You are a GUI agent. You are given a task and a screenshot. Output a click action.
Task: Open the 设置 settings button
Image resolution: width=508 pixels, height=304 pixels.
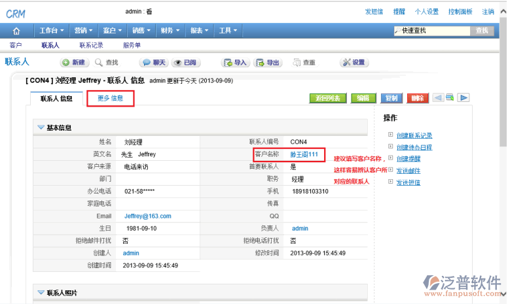coord(354,62)
